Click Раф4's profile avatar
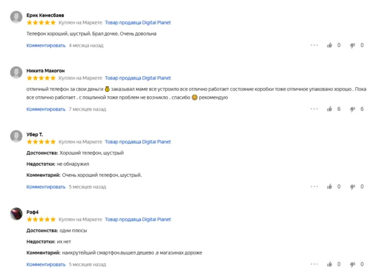The image size is (378, 279). (x=17, y=214)
